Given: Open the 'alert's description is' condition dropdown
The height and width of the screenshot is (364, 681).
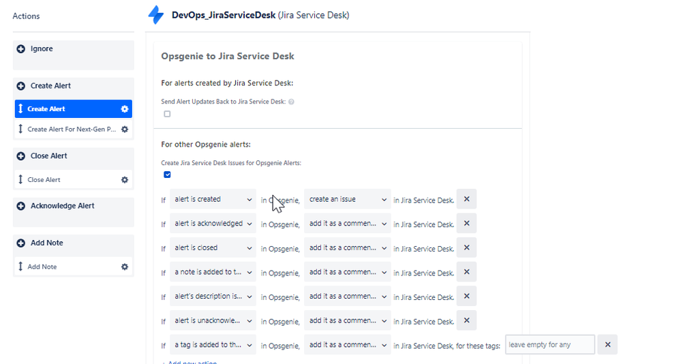Looking at the screenshot, I should tap(213, 297).
